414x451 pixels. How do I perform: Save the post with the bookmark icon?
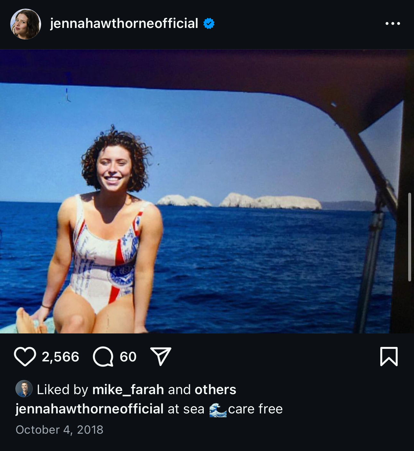tap(389, 356)
